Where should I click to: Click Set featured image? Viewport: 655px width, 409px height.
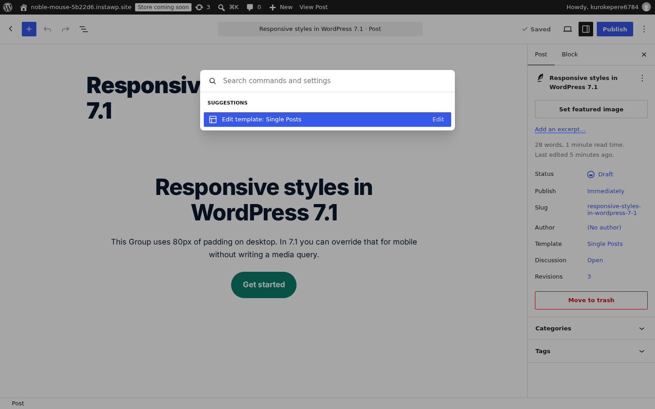click(x=591, y=109)
